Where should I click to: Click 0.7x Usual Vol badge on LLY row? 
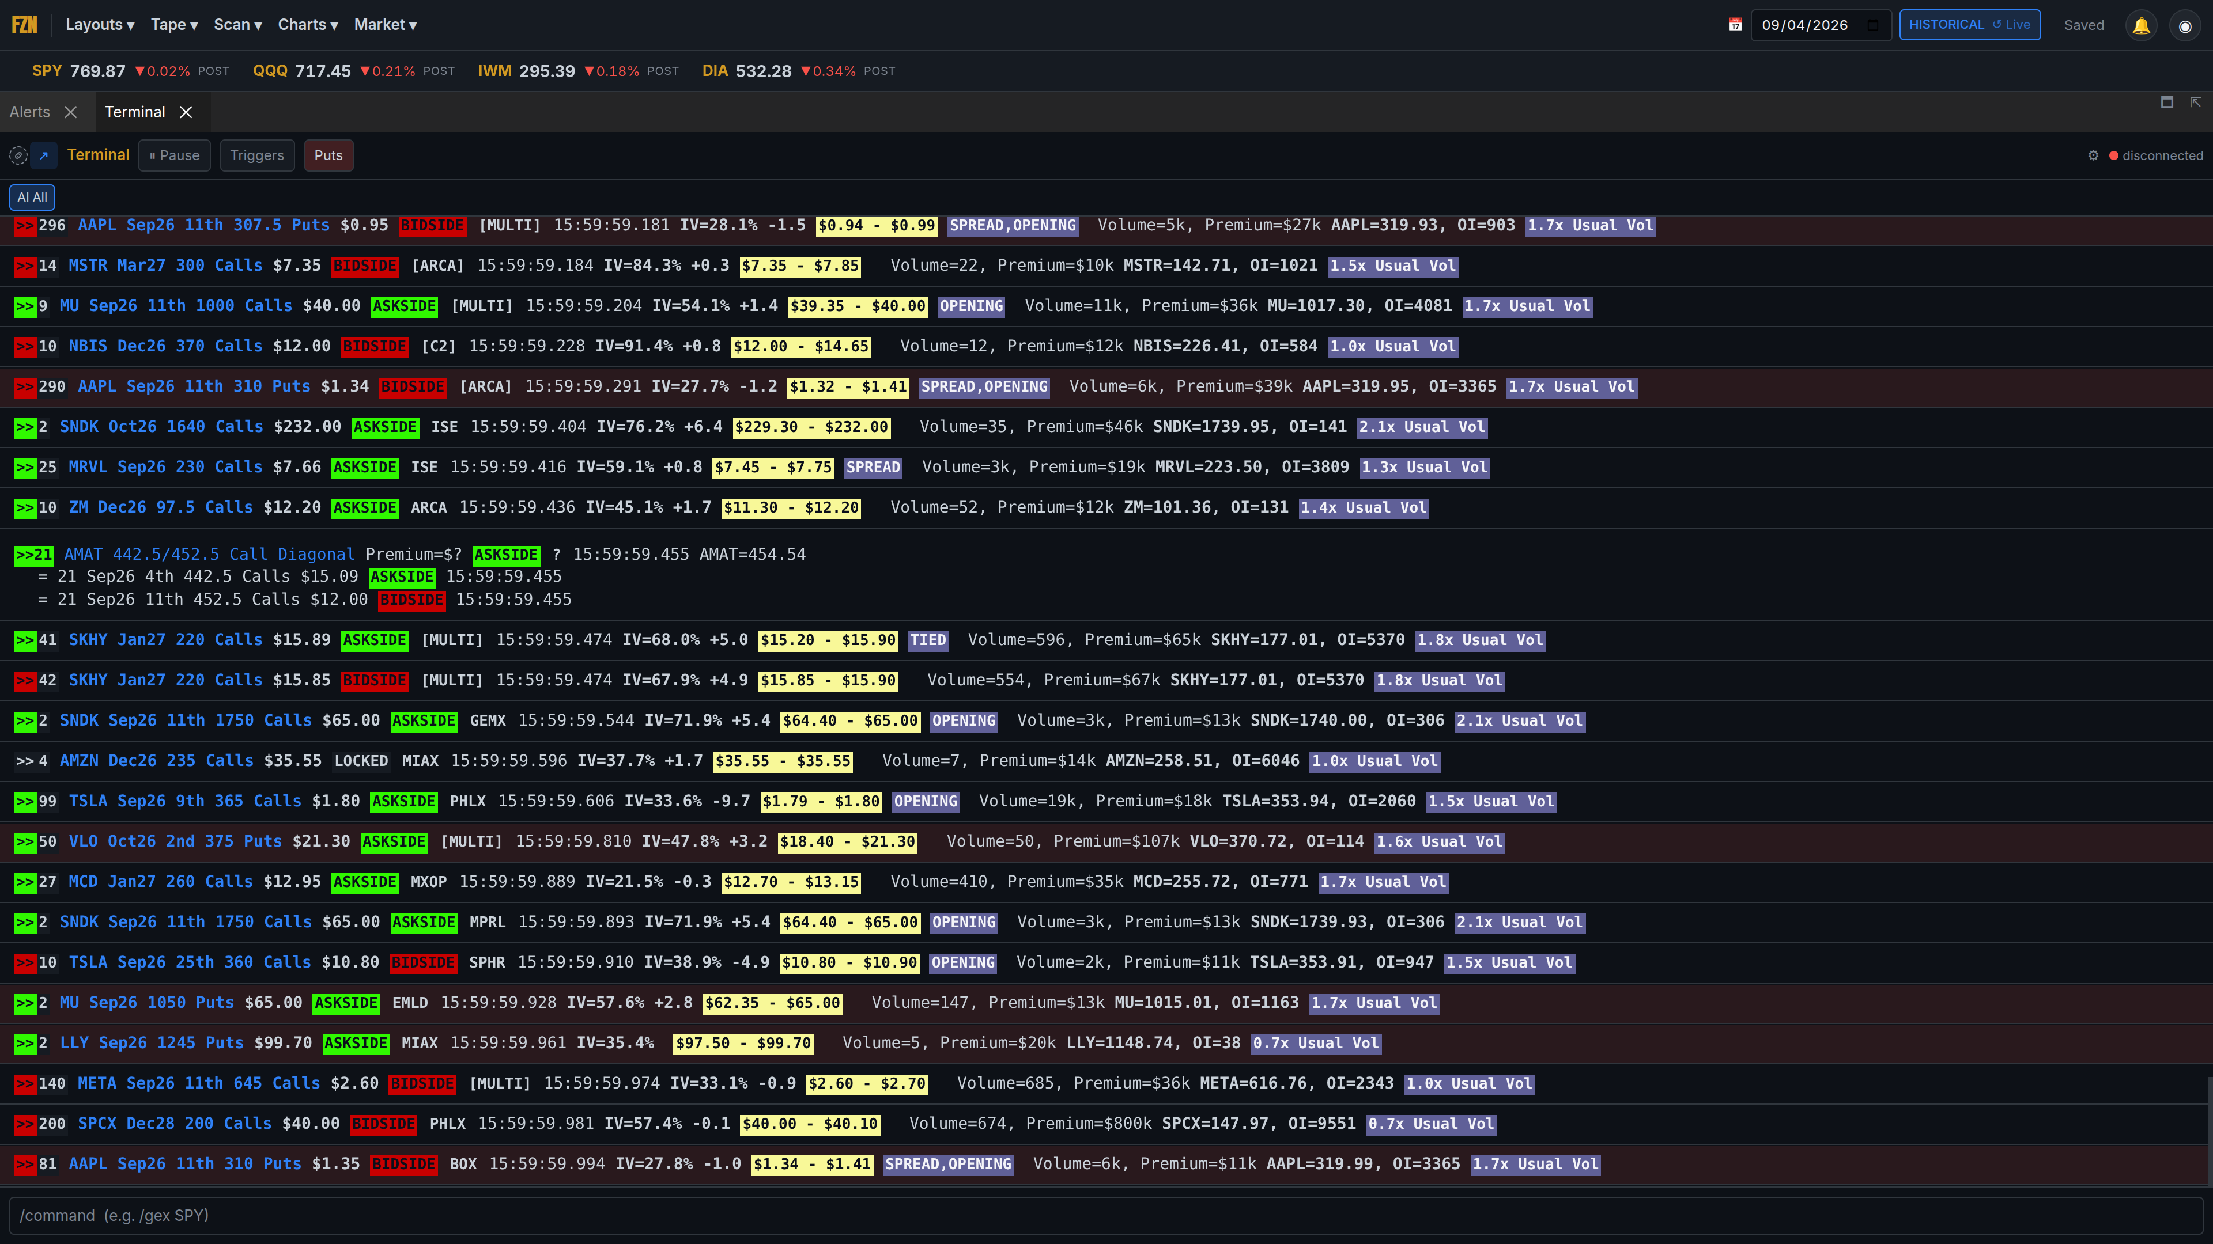click(1316, 1044)
